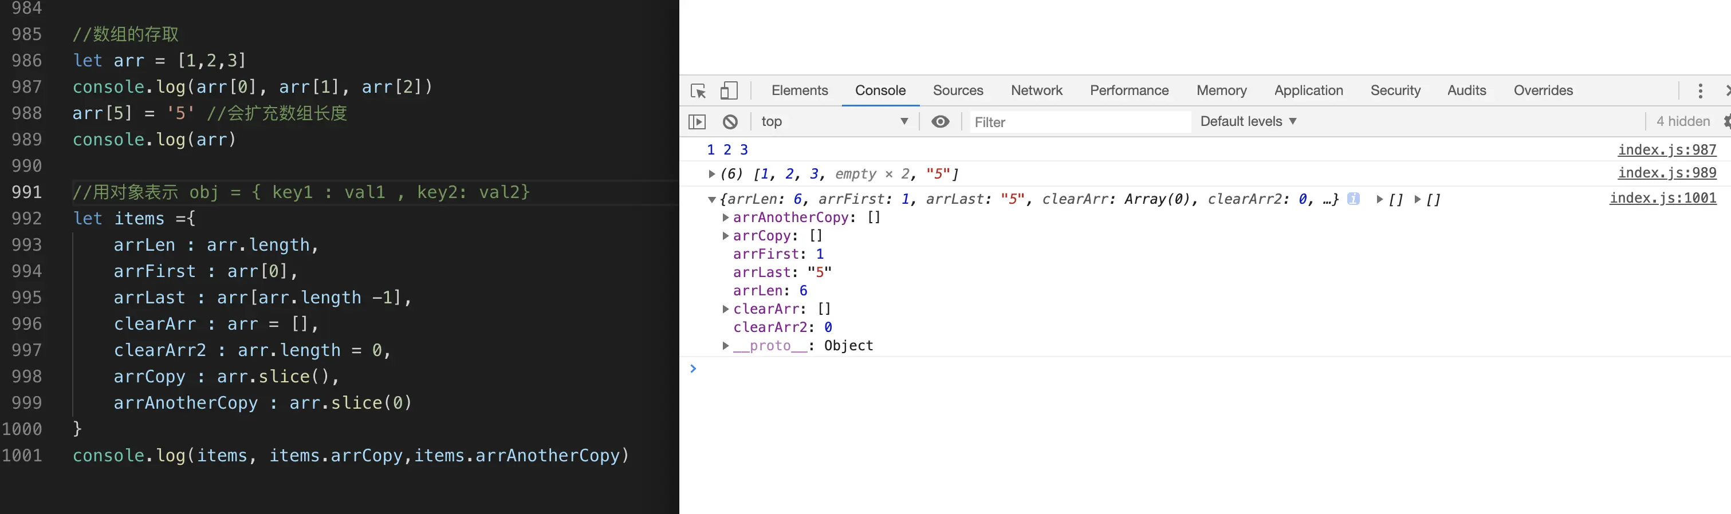
Task: Clear the console with the ban icon
Action: tap(730, 121)
